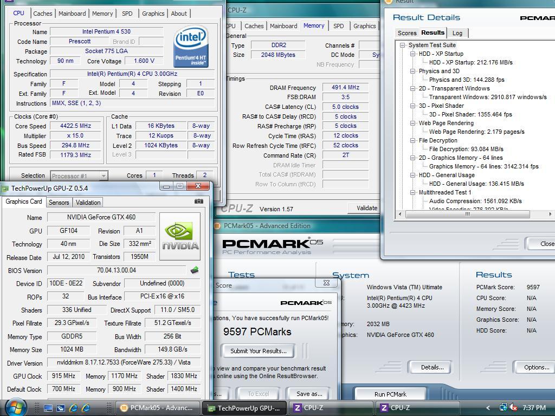Click the results tree scroll left arrow

click(x=400, y=214)
